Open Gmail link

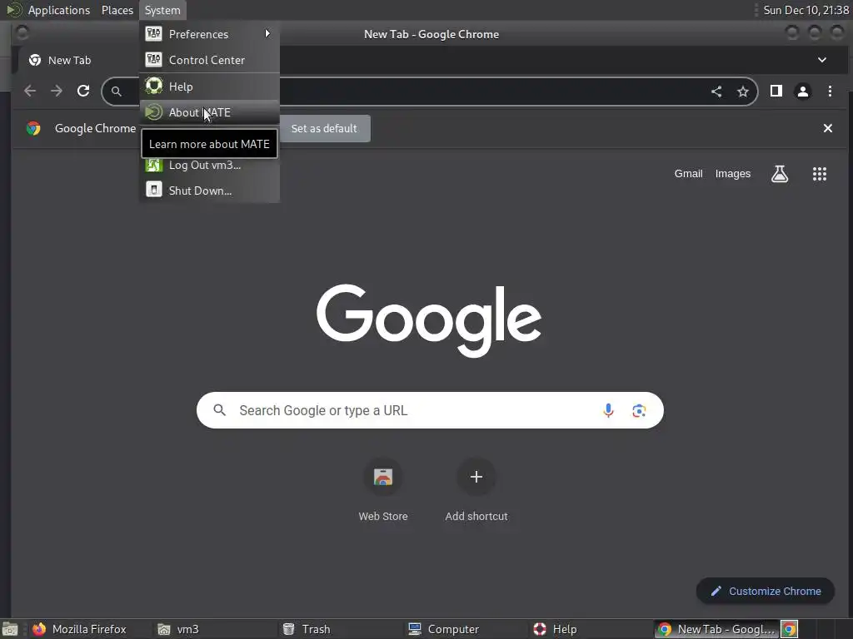688,173
